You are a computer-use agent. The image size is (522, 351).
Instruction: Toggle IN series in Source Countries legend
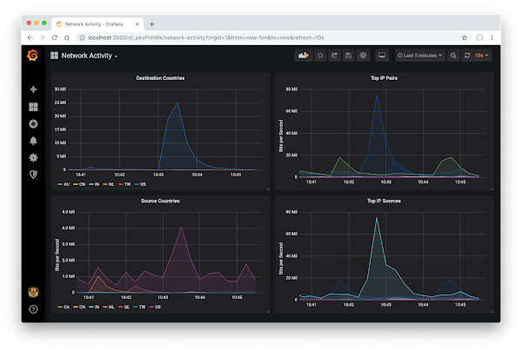[x=94, y=307]
